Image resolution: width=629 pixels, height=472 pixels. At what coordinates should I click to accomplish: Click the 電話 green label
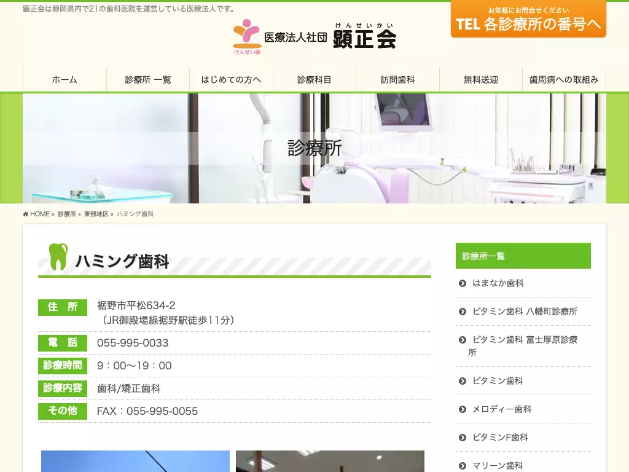coord(63,343)
